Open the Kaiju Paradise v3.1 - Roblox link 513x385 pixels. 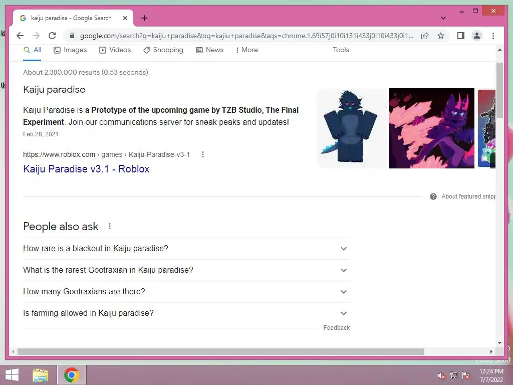(86, 169)
